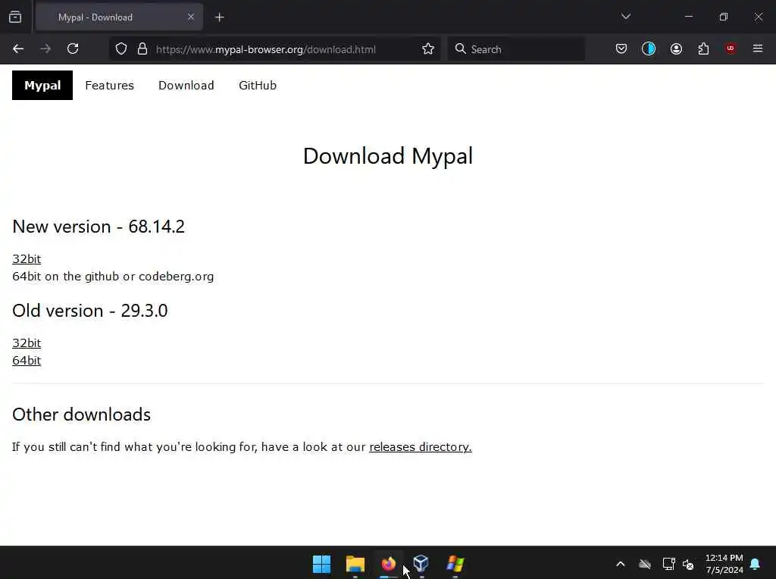Open the application hamburger menu
The image size is (776, 579).
(758, 49)
